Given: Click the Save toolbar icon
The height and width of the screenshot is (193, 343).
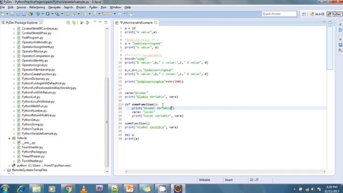Looking at the screenshot, I should pos(12,14).
